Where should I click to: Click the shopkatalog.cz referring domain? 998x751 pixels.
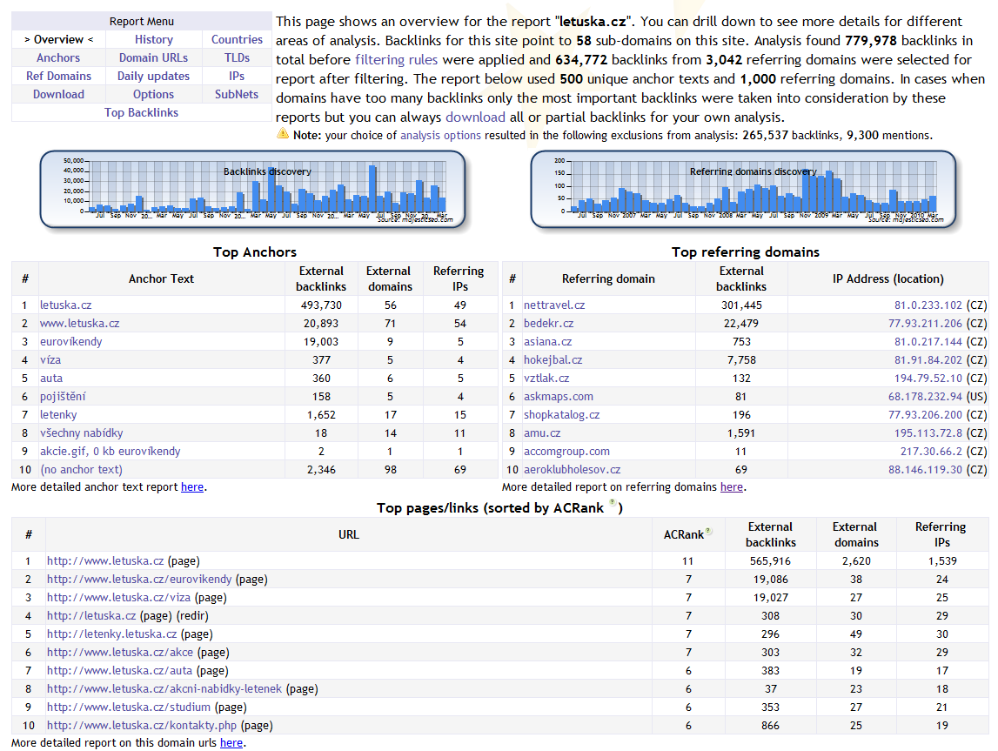tap(561, 415)
